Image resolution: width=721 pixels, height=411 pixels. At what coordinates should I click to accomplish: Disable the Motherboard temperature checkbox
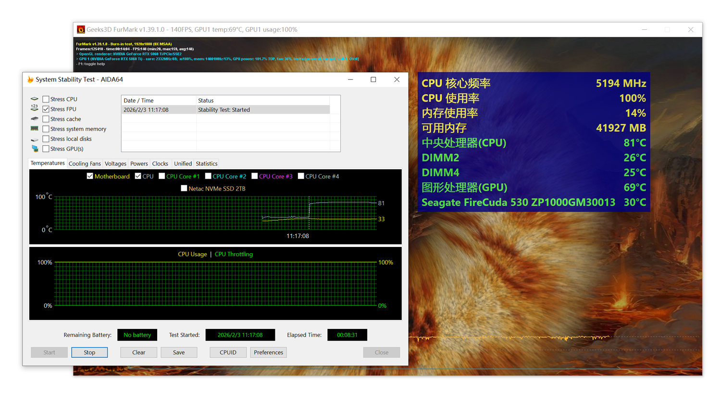pyautogui.click(x=90, y=176)
